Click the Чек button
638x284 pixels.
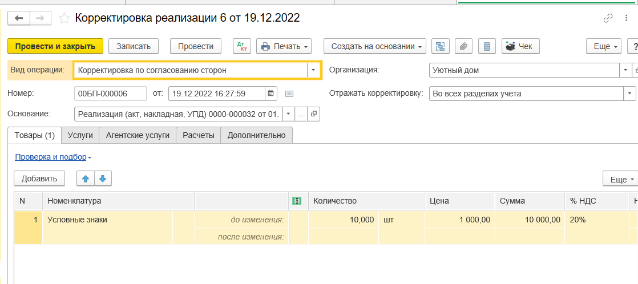[520, 46]
